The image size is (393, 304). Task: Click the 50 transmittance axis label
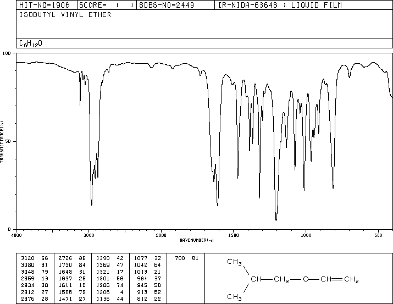point(8,141)
